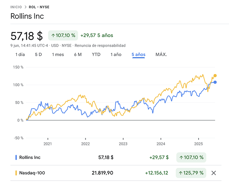Show the MÁX. range chart
The height and width of the screenshot is (183, 229).
161,55
